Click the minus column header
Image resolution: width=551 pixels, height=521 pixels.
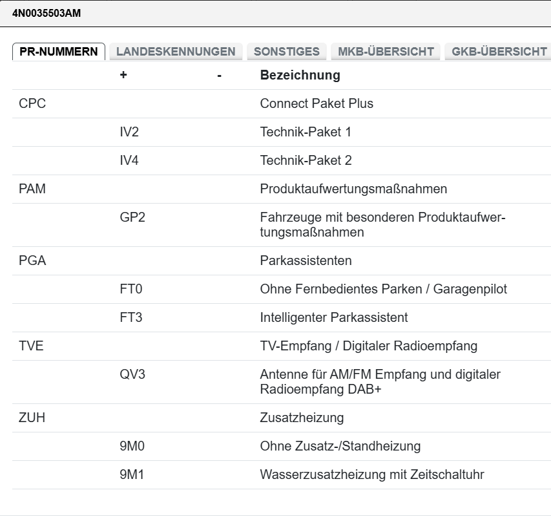pos(219,76)
